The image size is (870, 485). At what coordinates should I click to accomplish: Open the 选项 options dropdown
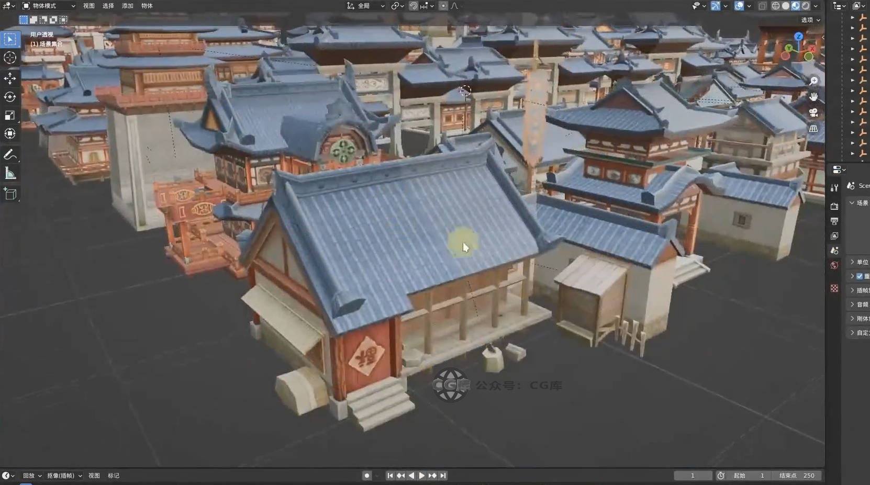pyautogui.click(x=811, y=20)
